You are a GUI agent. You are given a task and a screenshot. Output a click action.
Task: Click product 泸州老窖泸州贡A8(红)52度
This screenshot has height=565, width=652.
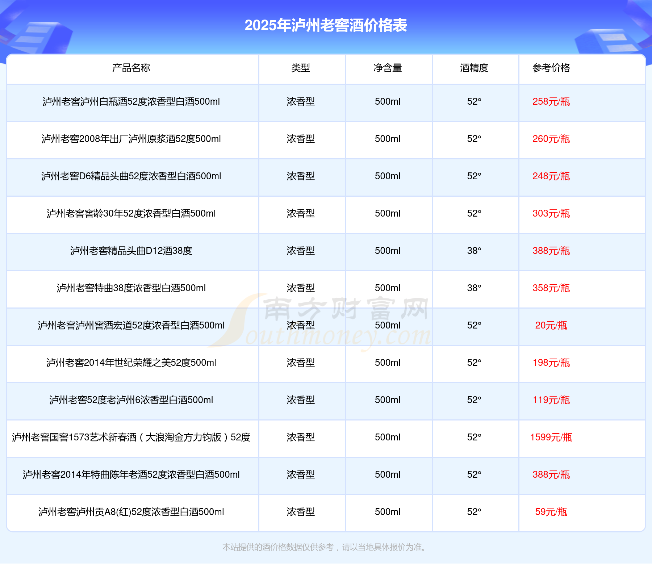(95, 512)
